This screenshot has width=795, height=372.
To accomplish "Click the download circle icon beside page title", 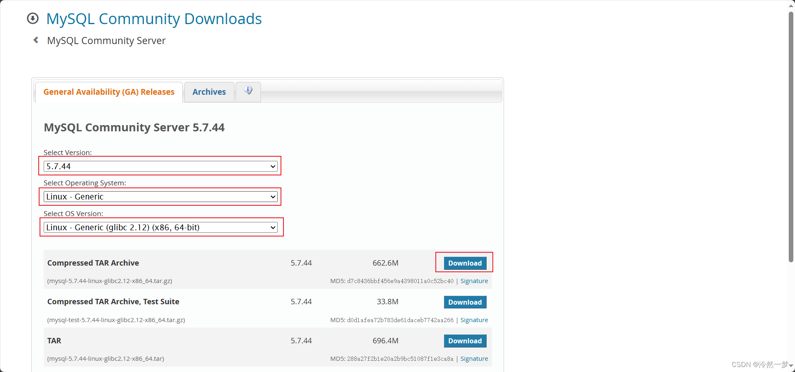I will click(x=32, y=19).
